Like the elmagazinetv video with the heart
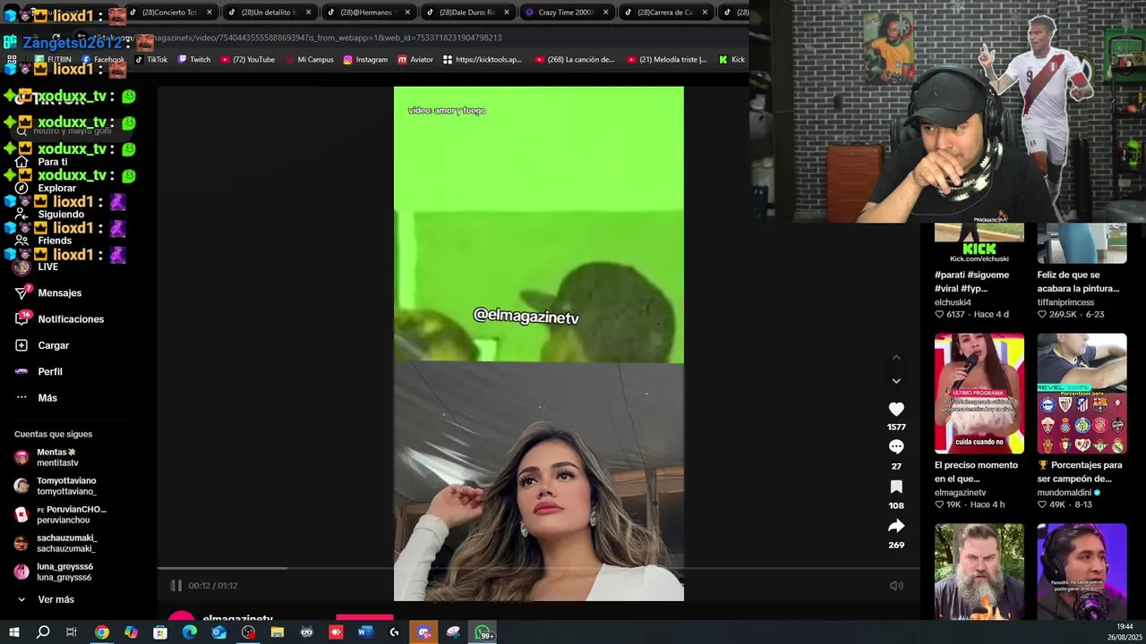 coord(896,409)
